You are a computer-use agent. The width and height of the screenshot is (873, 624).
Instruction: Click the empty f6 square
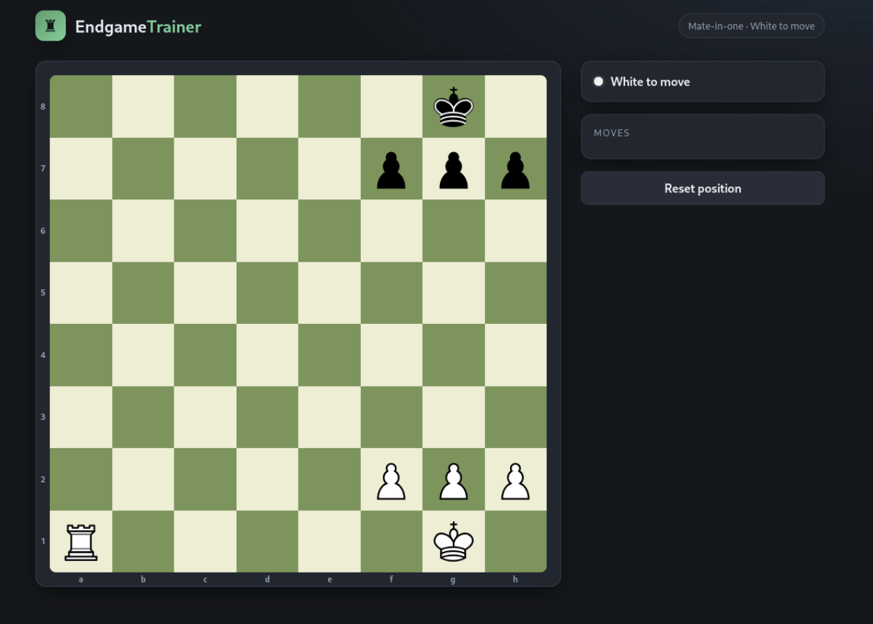391,231
